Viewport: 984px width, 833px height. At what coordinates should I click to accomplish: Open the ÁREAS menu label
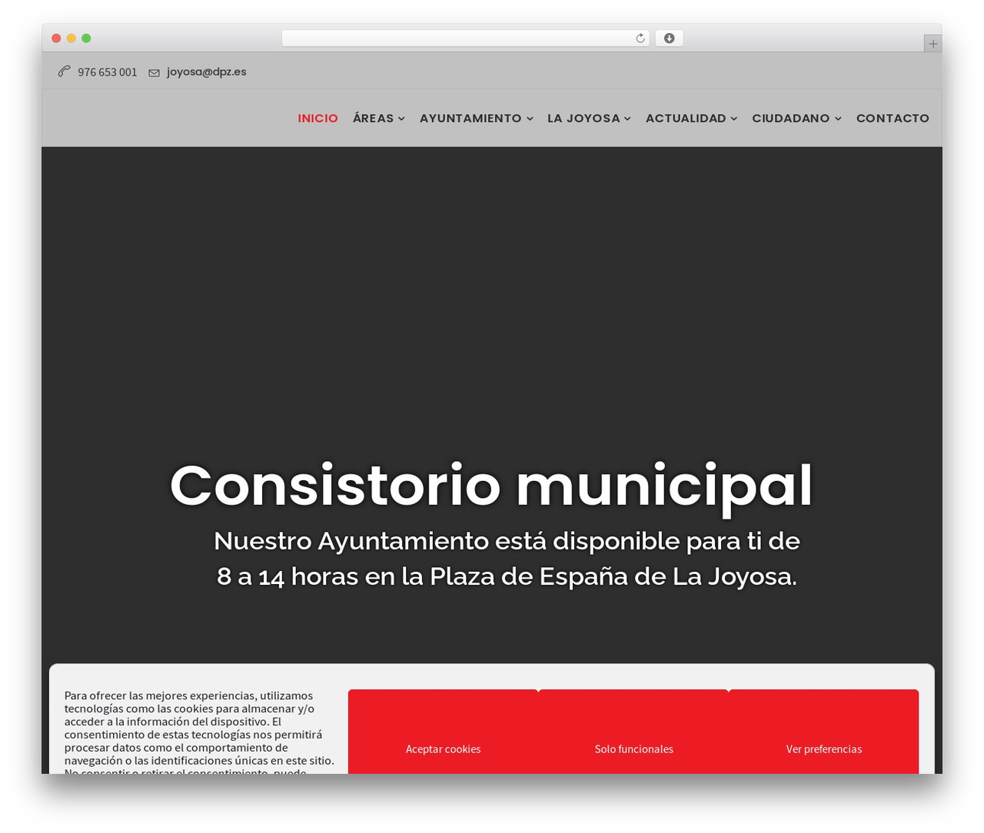tap(373, 118)
